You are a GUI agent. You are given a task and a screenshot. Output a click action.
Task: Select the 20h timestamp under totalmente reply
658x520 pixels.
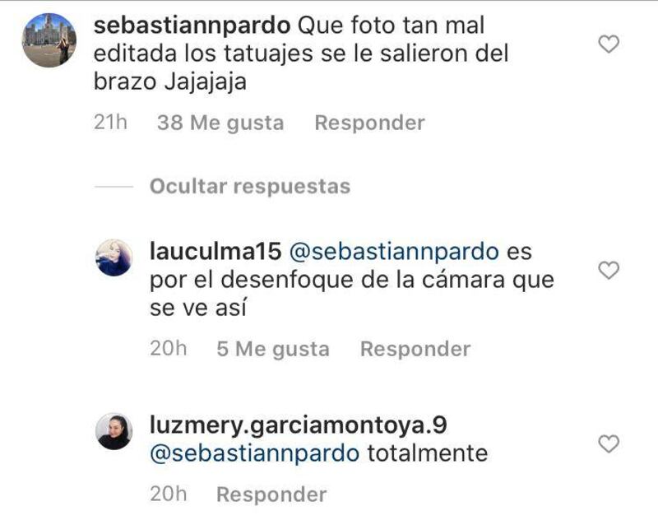(169, 494)
